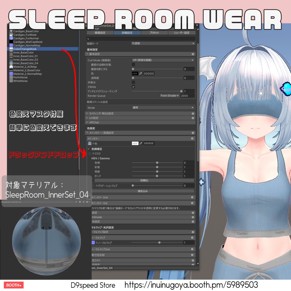
Task: Click the gear icon on the メインカラー section
Action: coord(192,138)
